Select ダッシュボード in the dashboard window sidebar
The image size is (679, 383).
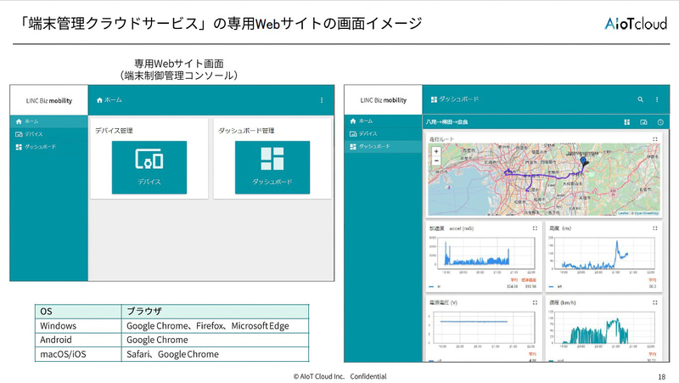coord(384,146)
